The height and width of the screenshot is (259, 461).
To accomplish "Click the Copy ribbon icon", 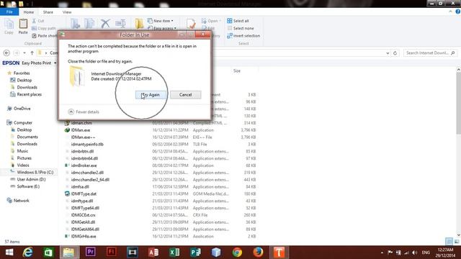I will click(9, 27).
